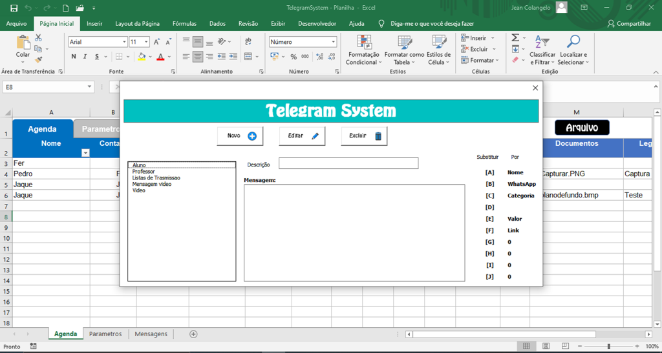This screenshot has height=353, width=662.
Task: Switch to the Mensagens sheet tab
Action: [x=151, y=334]
